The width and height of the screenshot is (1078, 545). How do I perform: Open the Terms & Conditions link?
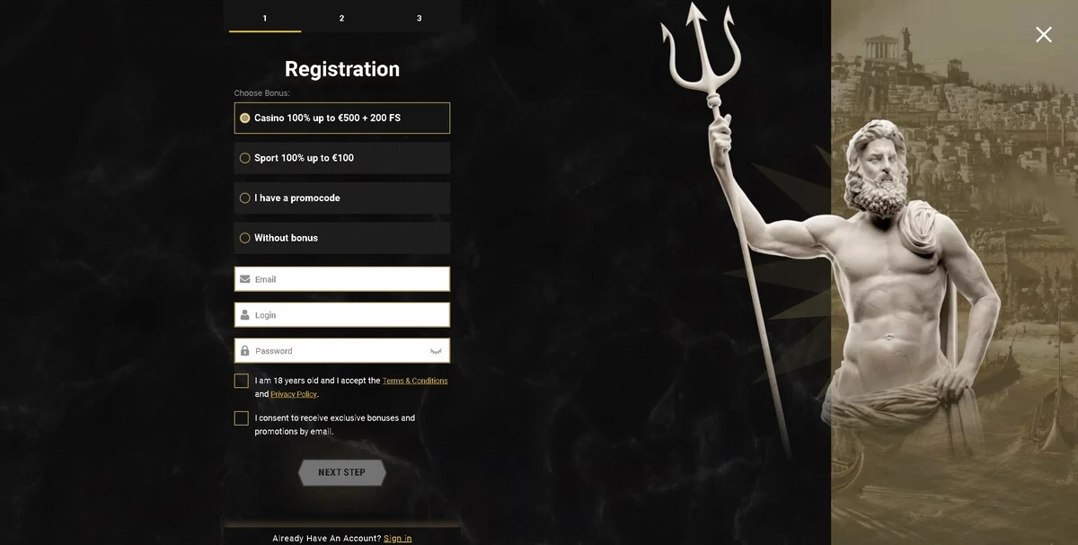coord(415,381)
